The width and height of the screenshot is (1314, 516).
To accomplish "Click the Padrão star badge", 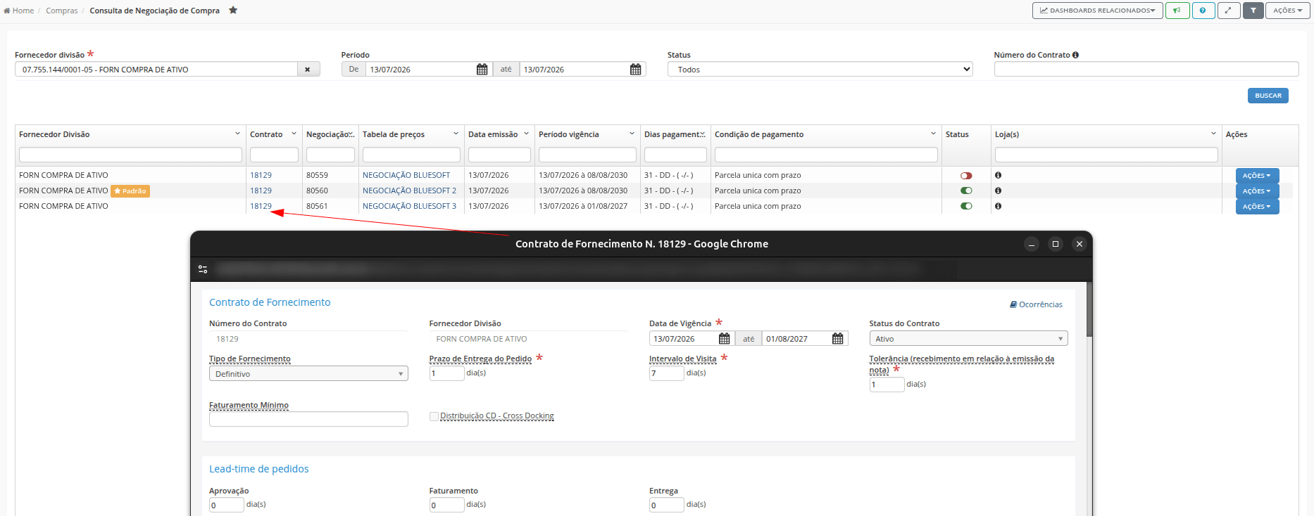I will pyautogui.click(x=130, y=191).
